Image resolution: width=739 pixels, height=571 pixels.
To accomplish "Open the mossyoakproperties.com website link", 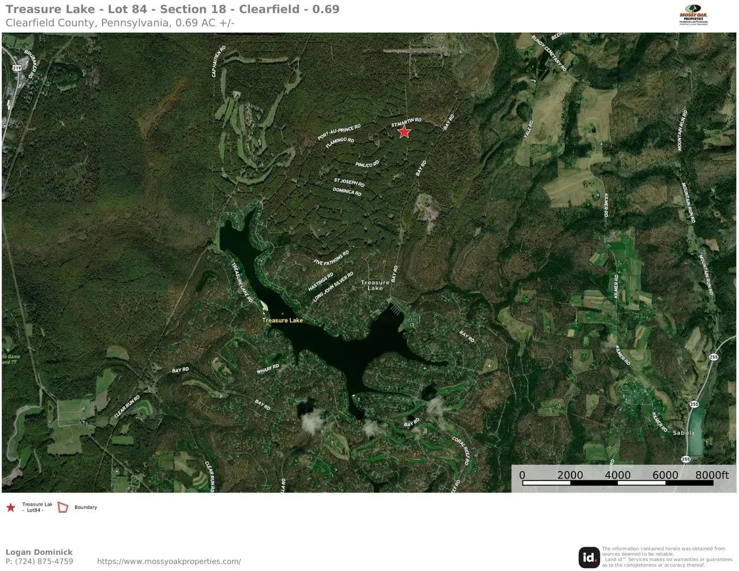I will click(x=169, y=561).
